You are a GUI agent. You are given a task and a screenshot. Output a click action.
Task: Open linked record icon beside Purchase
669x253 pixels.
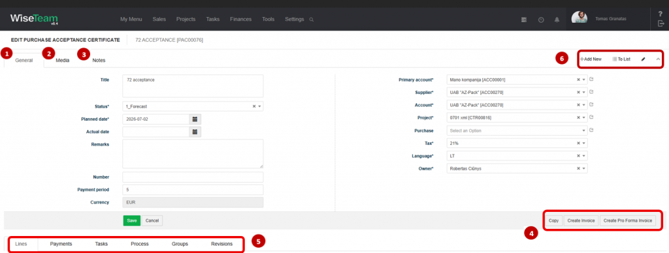pyautogui.click(x=591, y=130)
